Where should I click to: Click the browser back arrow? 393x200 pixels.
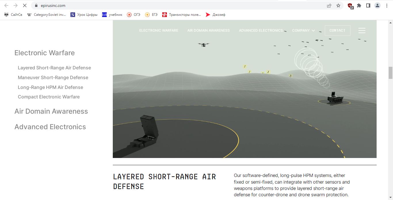(6, 5)
